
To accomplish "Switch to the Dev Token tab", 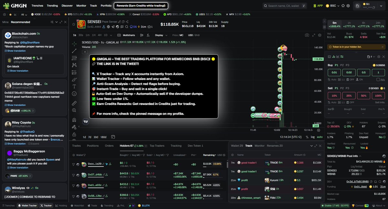I will (195, 146).
